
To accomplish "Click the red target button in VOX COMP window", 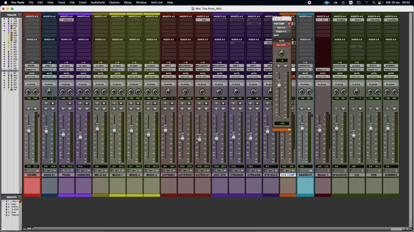I will click(289, 24).
